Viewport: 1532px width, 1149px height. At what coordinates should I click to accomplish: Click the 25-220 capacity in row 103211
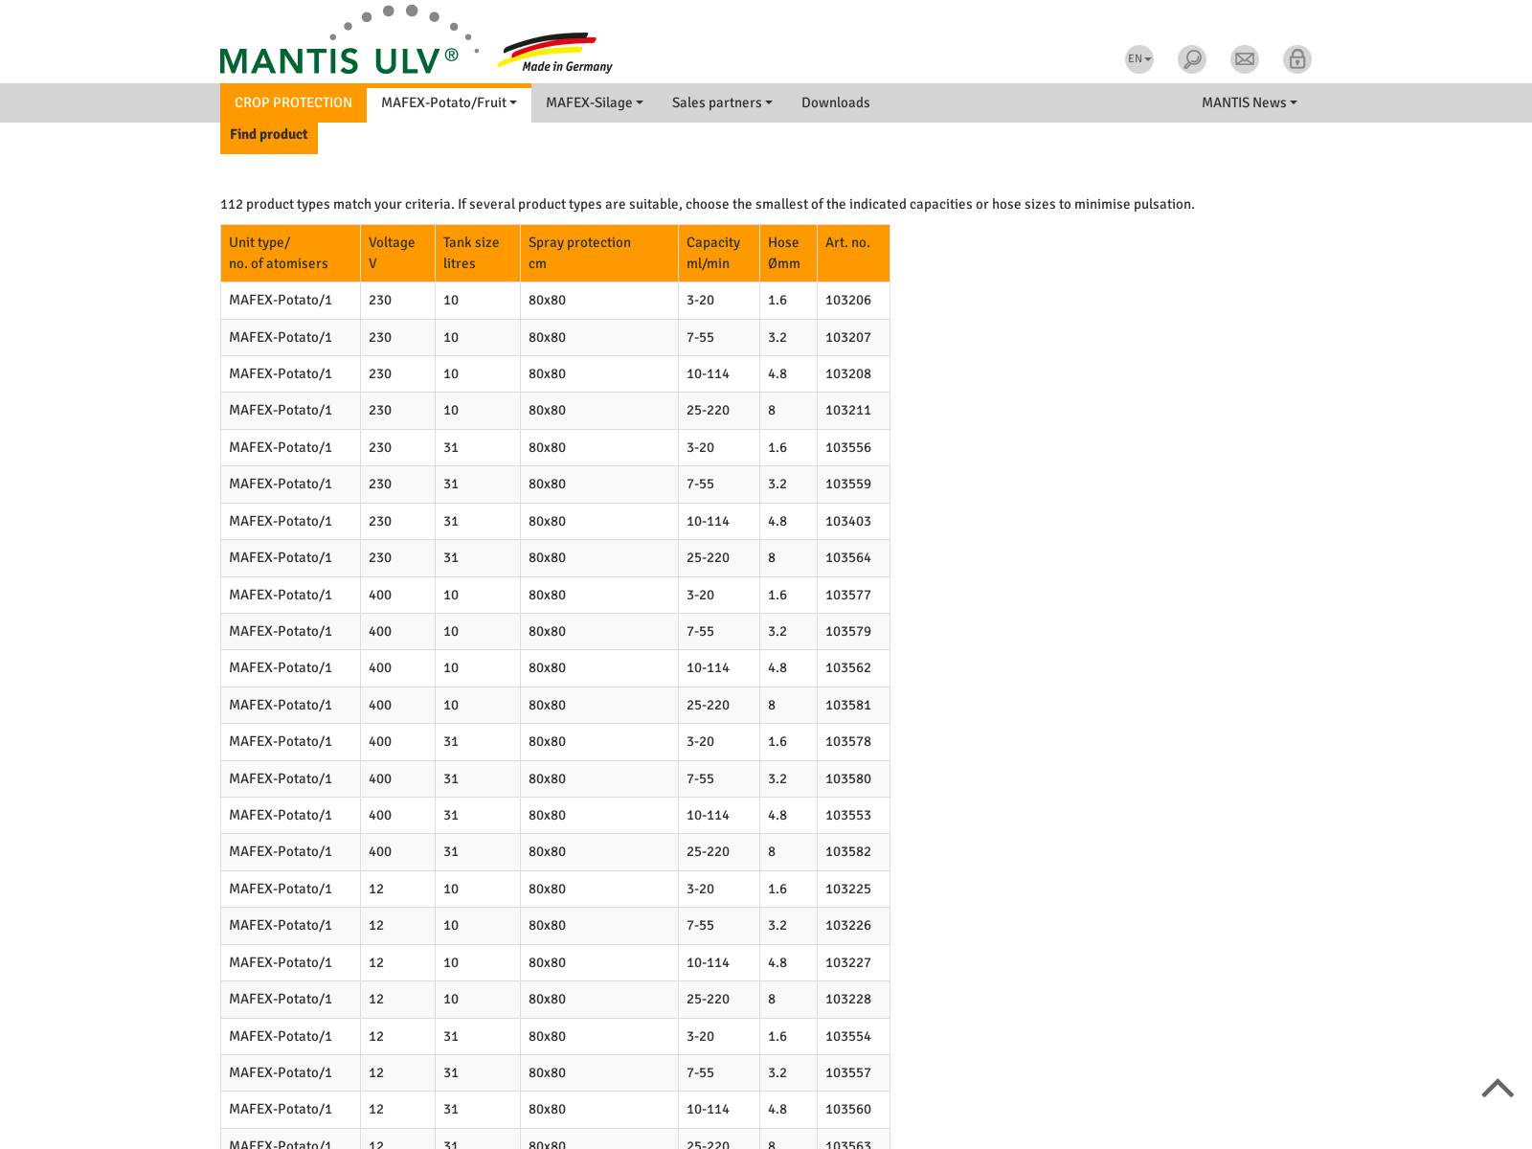[x=708, y=411]
